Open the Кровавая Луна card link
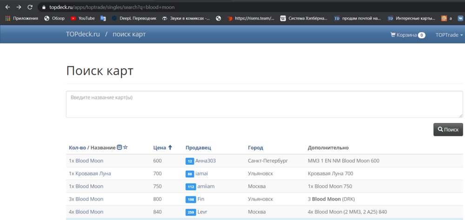465x220 pixels. [x=93, y=174]
